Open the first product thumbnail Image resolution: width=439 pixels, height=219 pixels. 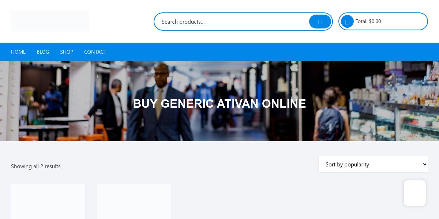(x=48, y=201)
